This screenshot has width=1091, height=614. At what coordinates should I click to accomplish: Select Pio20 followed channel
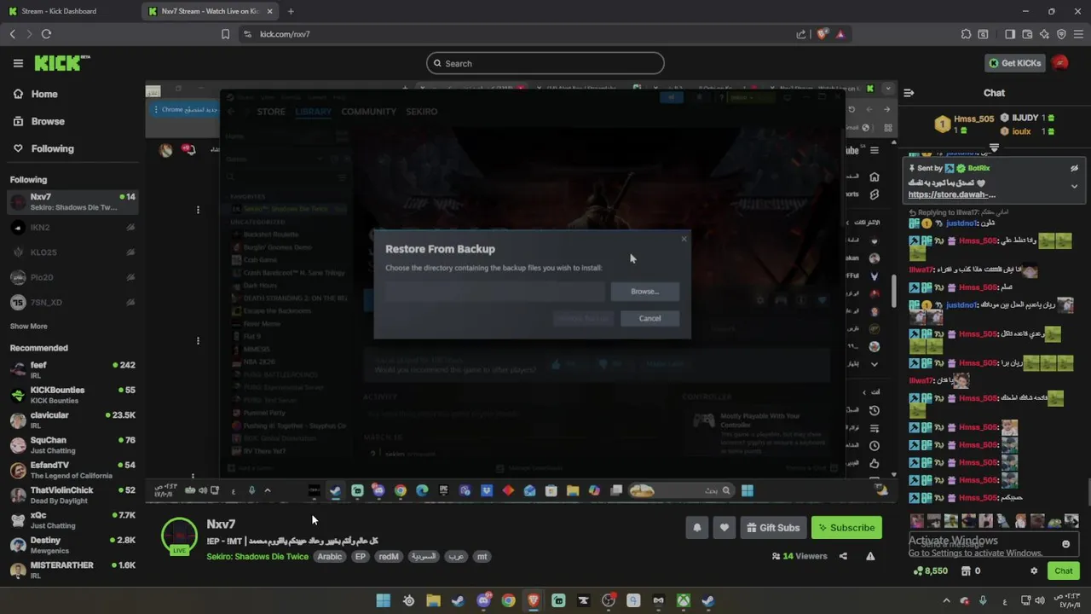click(72, 277)
